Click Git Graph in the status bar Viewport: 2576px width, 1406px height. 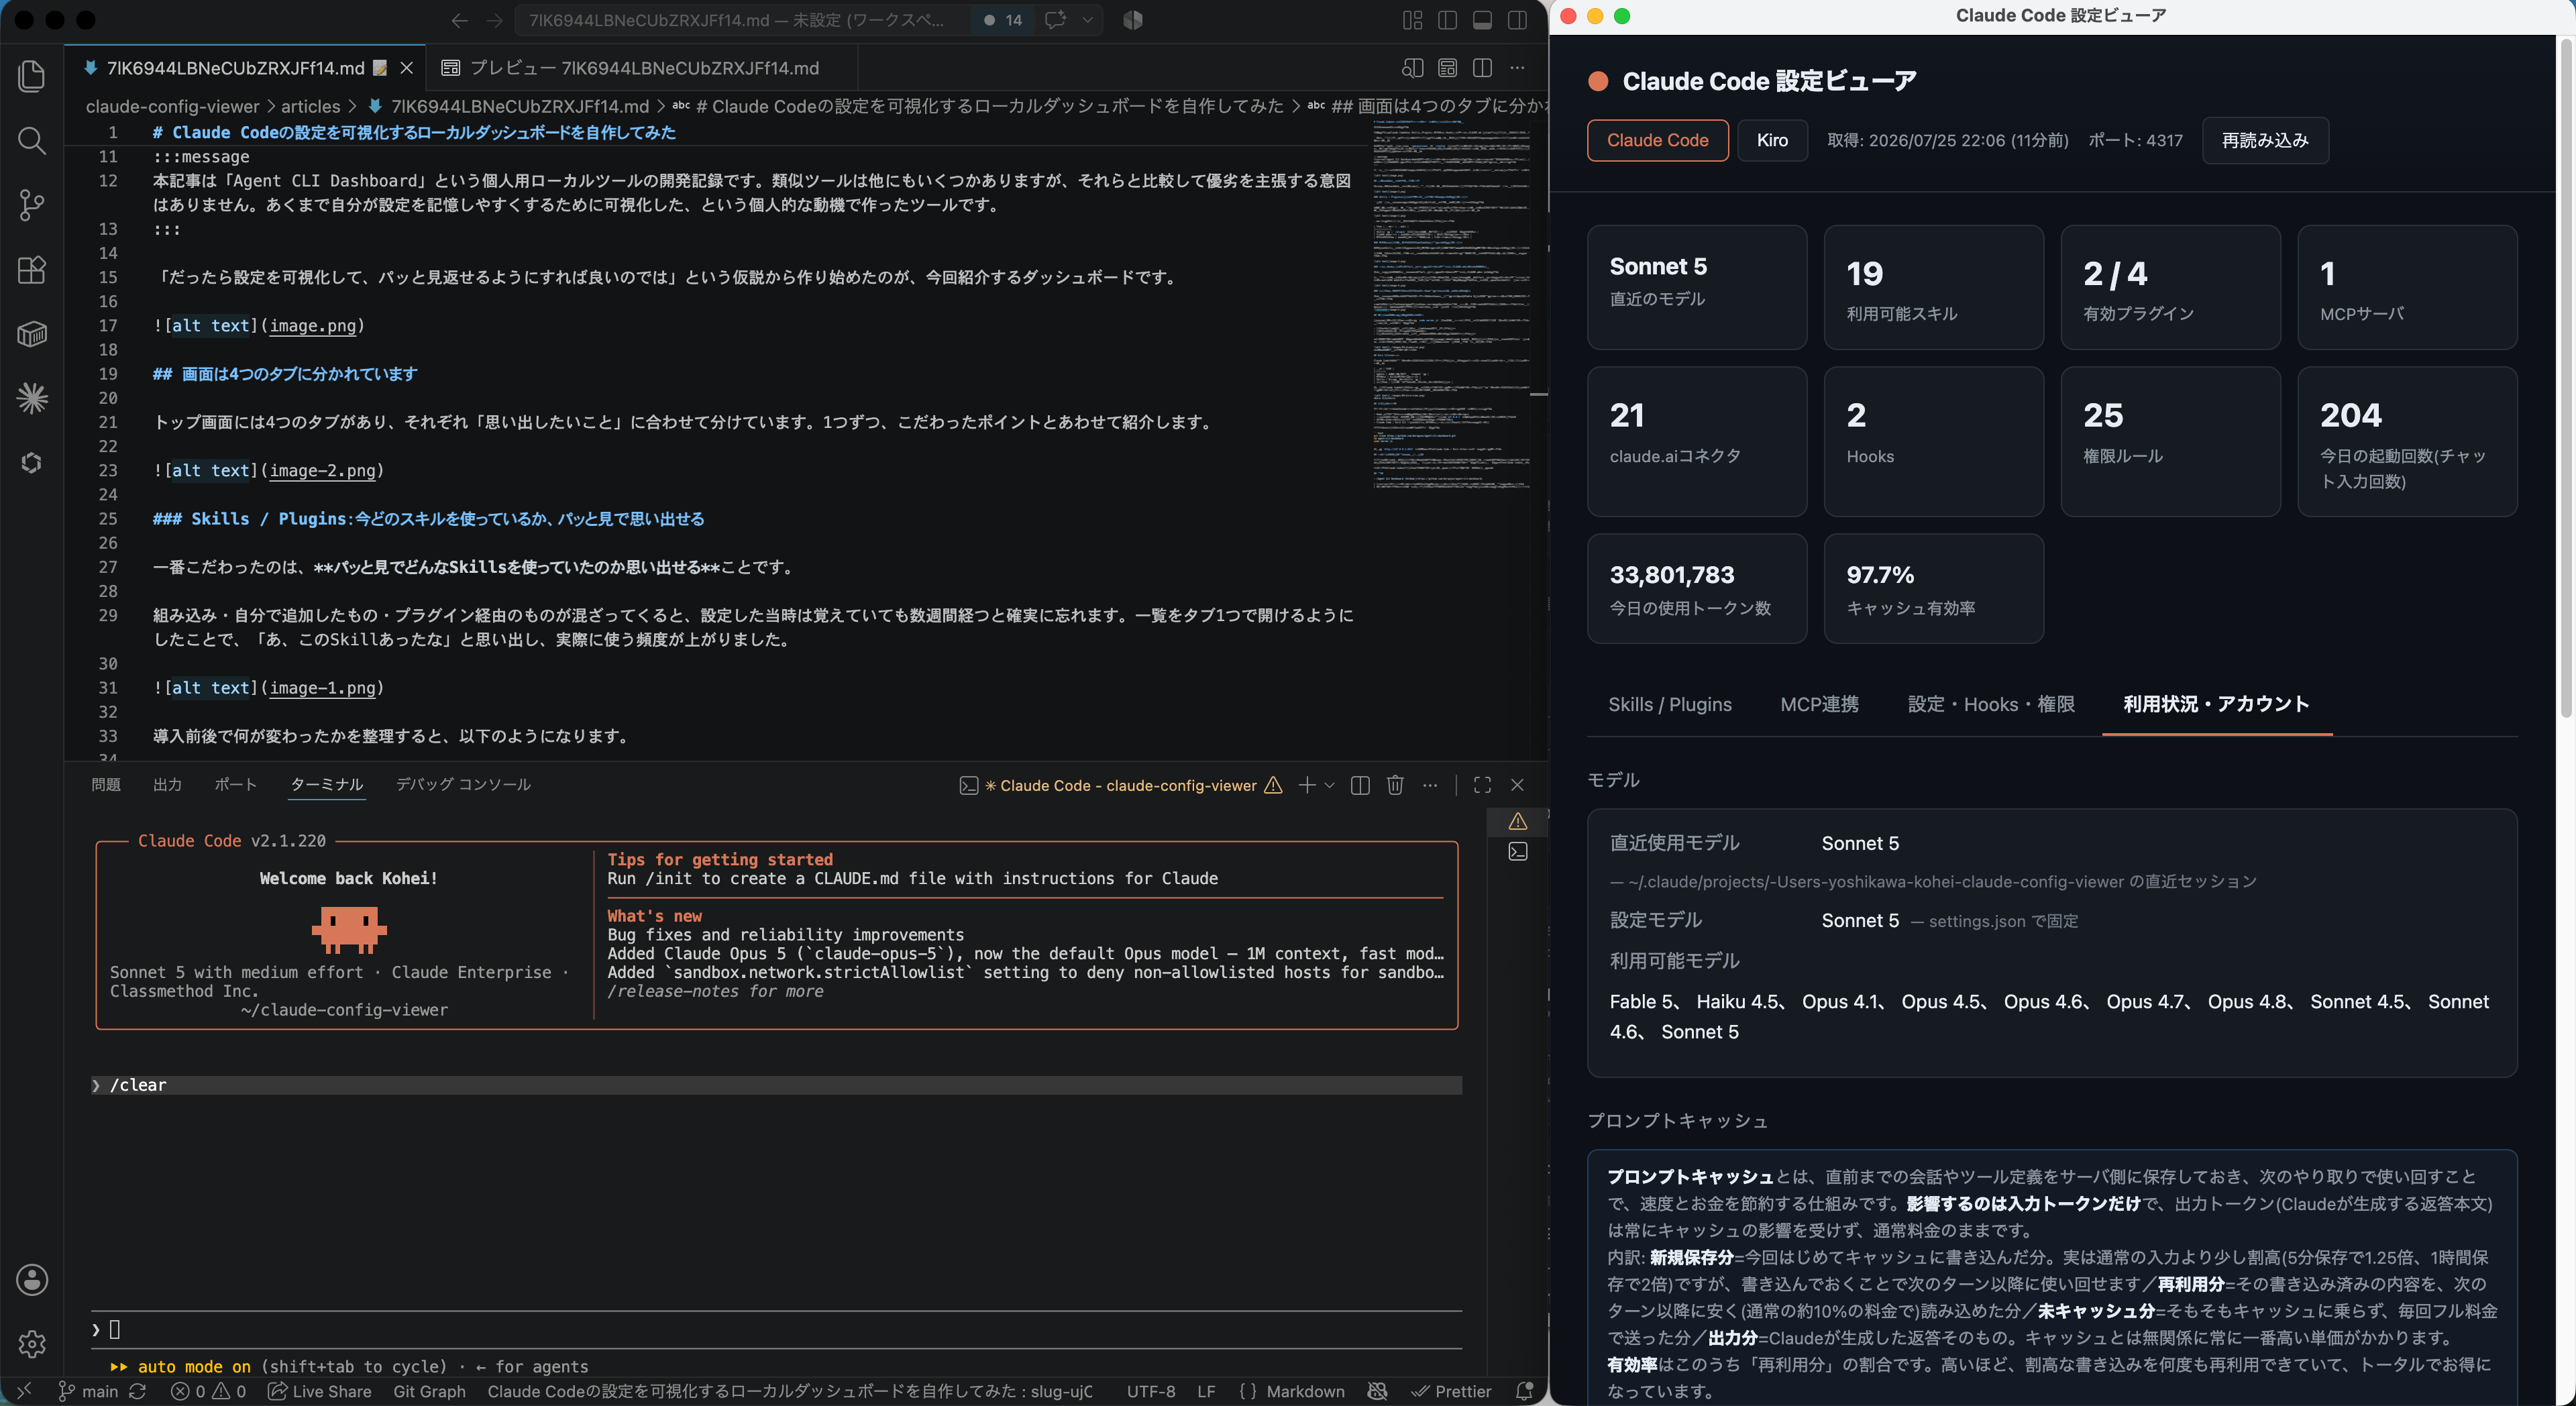(x=429, y=1391)
